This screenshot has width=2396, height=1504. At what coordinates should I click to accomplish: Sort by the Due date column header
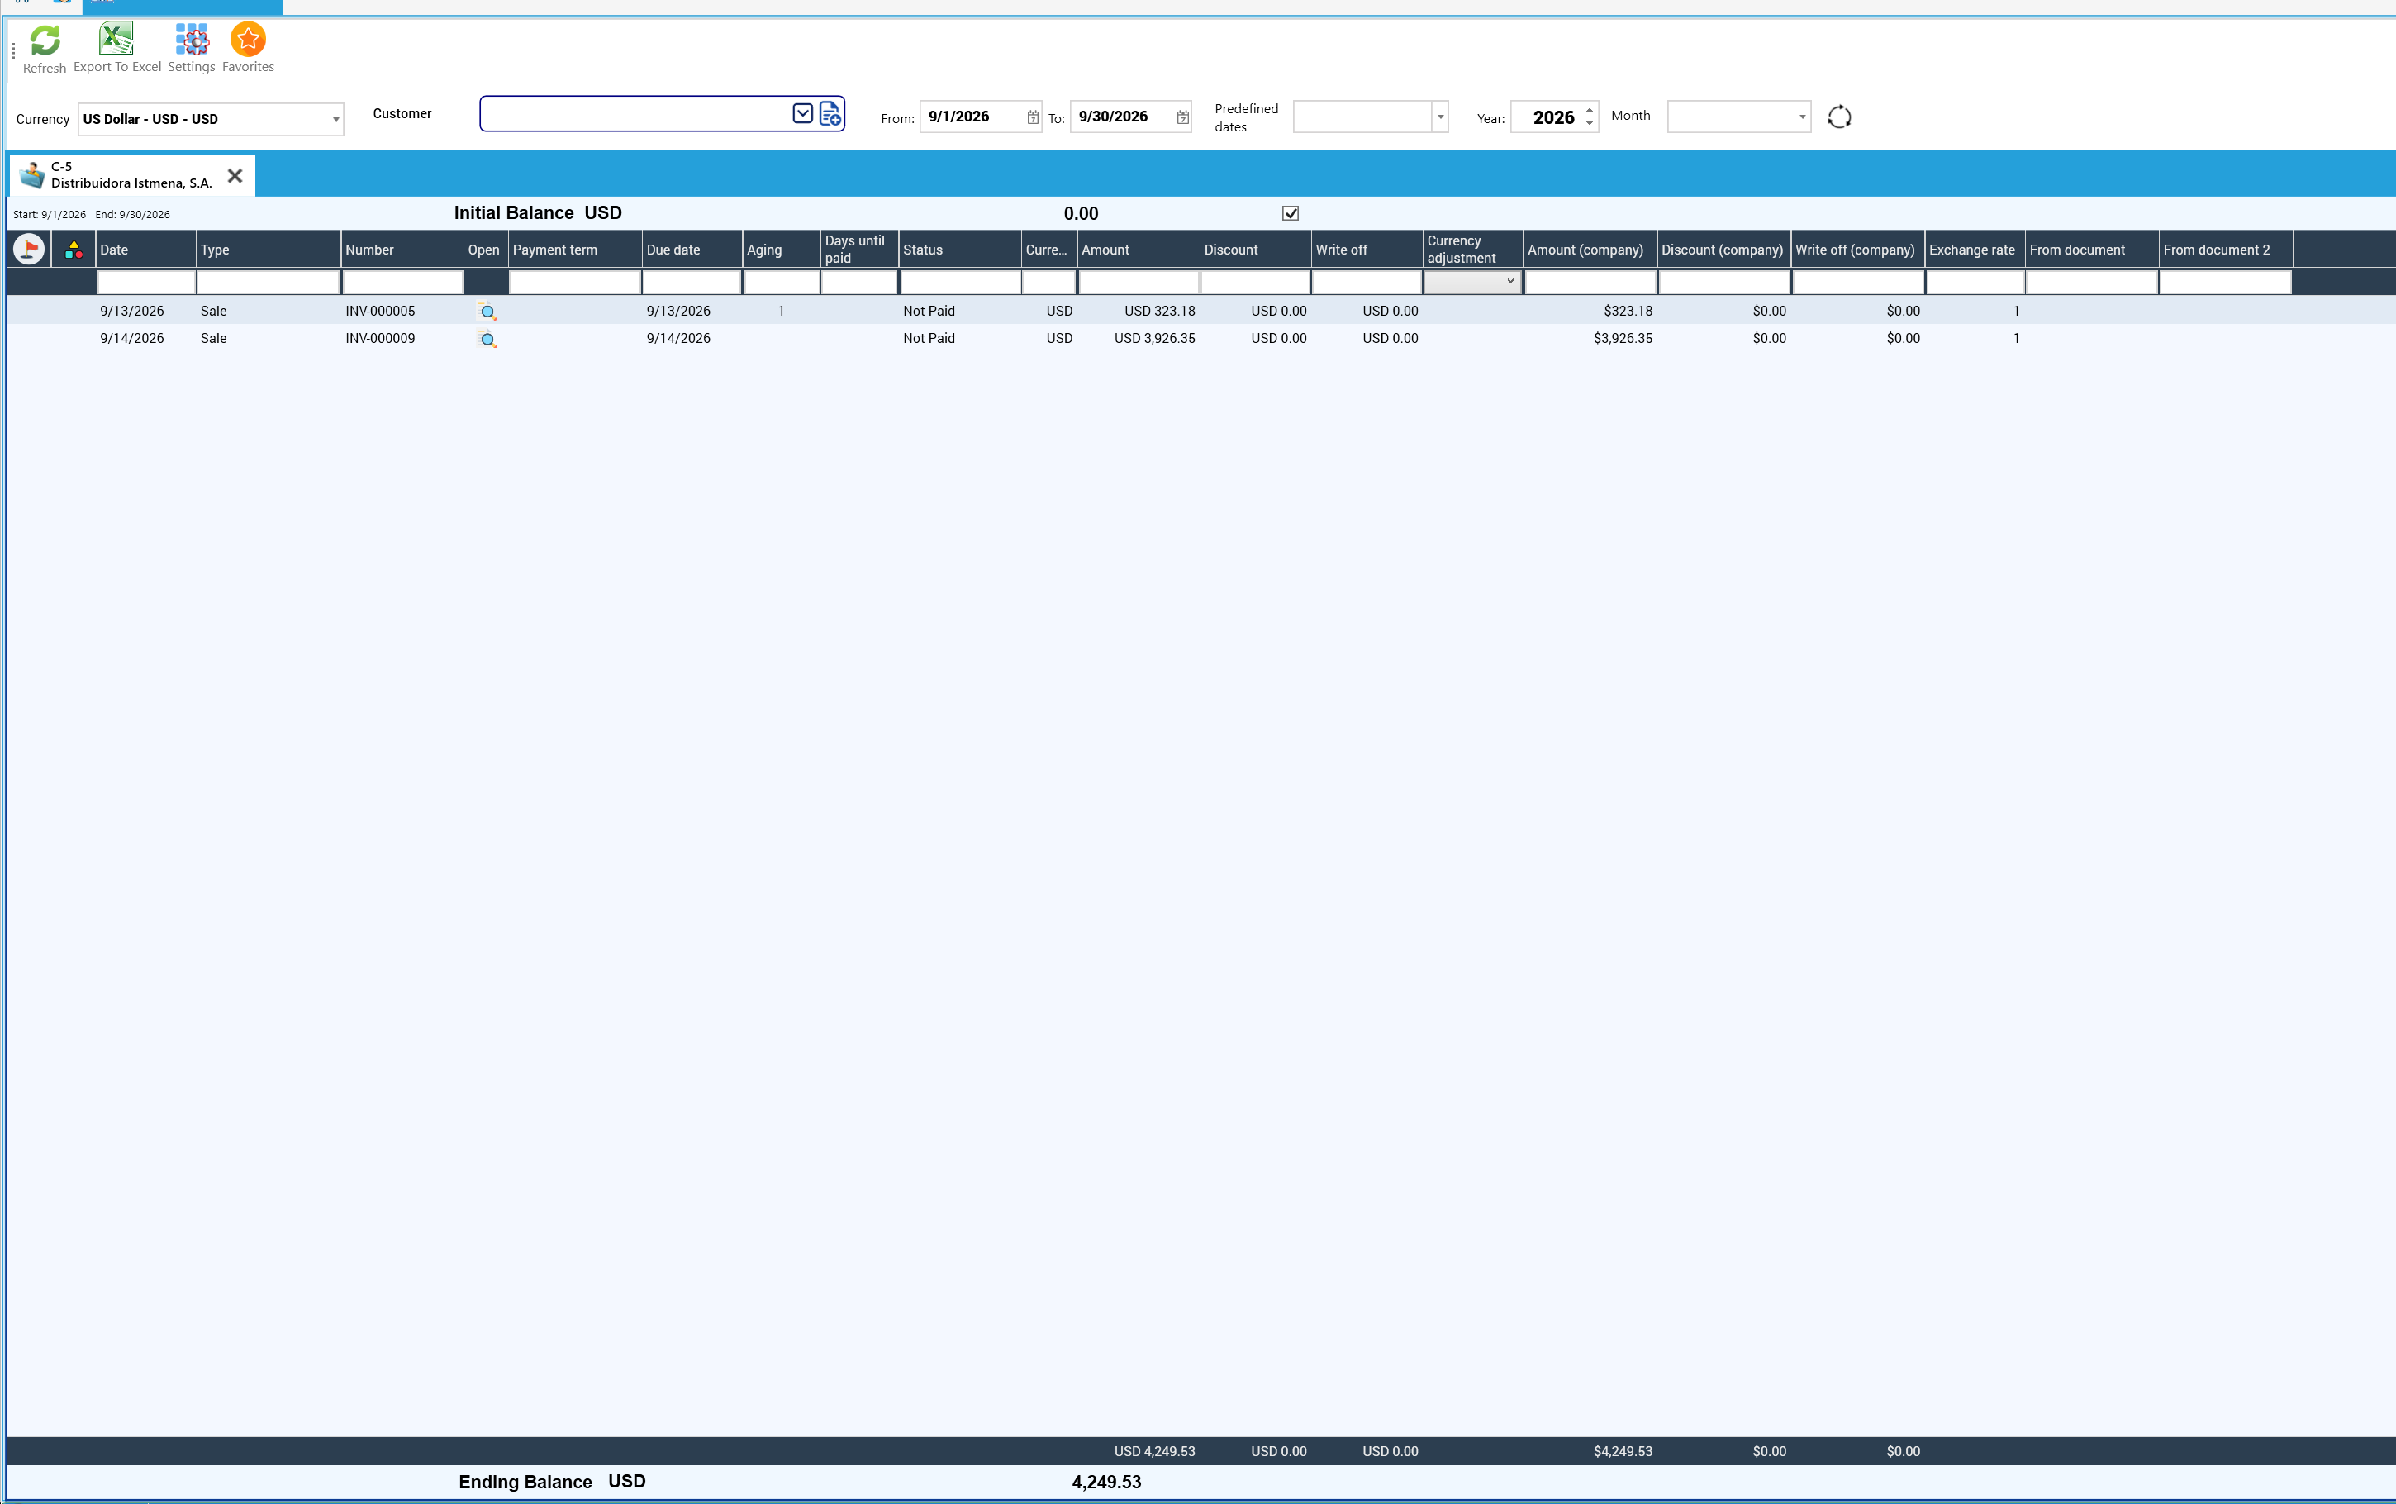(692, 249)
